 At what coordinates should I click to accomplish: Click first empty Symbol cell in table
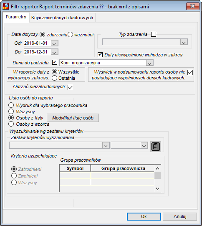[x=75, y=175]
